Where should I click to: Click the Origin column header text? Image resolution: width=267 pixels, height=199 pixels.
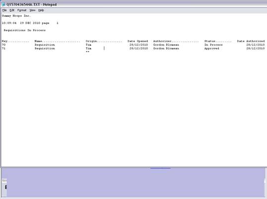click(91, 41)
